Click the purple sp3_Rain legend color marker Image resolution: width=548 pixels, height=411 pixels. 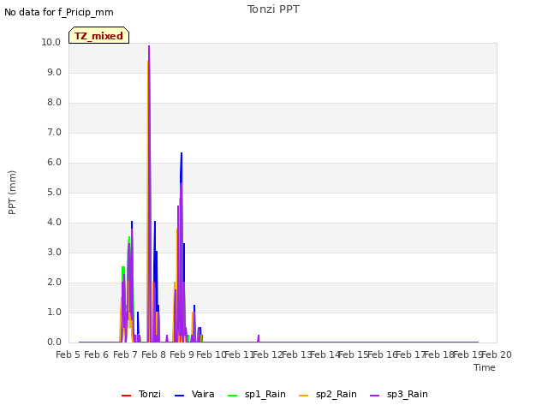pos(375,396)
